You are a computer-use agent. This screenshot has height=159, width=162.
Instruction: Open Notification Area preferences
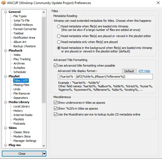pyautogui.click(x=24, y=38)
